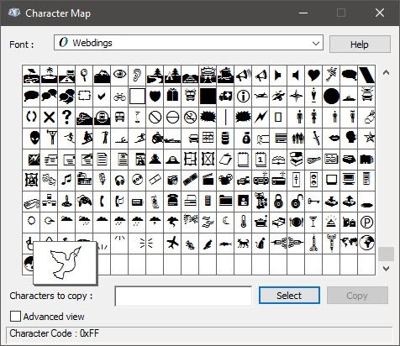
Task: Minimize the Character Map window
Action: coord(303,13)
